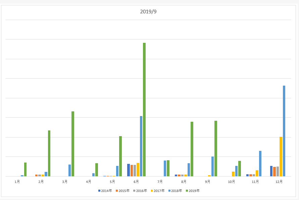Click the 7月 axis label
Image resolution: width=299 pixels, height=200 pixels.
click(160, 182)
